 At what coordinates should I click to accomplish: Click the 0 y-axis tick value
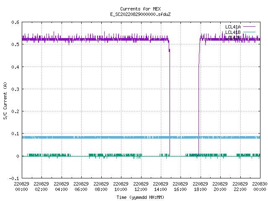(18, 156)
